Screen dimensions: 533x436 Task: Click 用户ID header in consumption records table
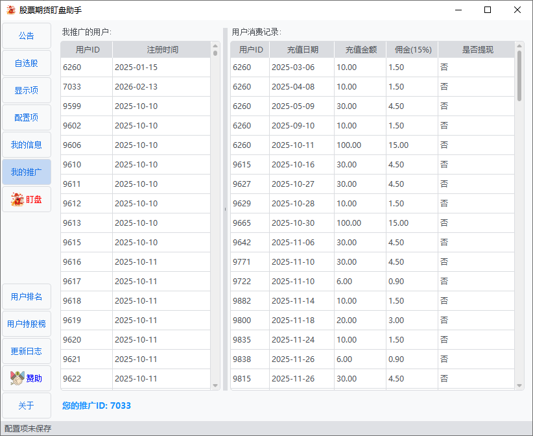coord(250,50)
